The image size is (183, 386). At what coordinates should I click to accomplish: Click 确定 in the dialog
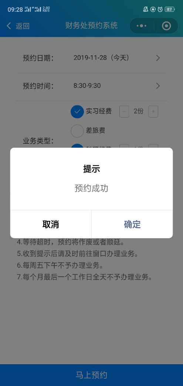[132, 224]
